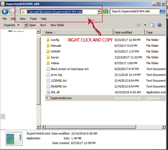Select the Saves folder icon
This screenshot has width=168, height=150.
(48, 57)
